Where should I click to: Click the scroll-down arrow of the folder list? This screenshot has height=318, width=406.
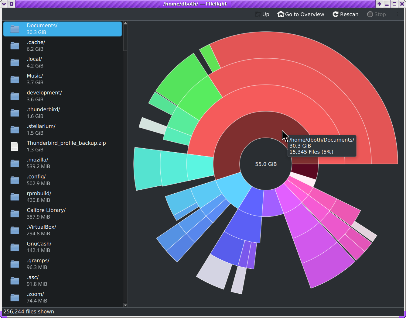click(x=125, y=305)
